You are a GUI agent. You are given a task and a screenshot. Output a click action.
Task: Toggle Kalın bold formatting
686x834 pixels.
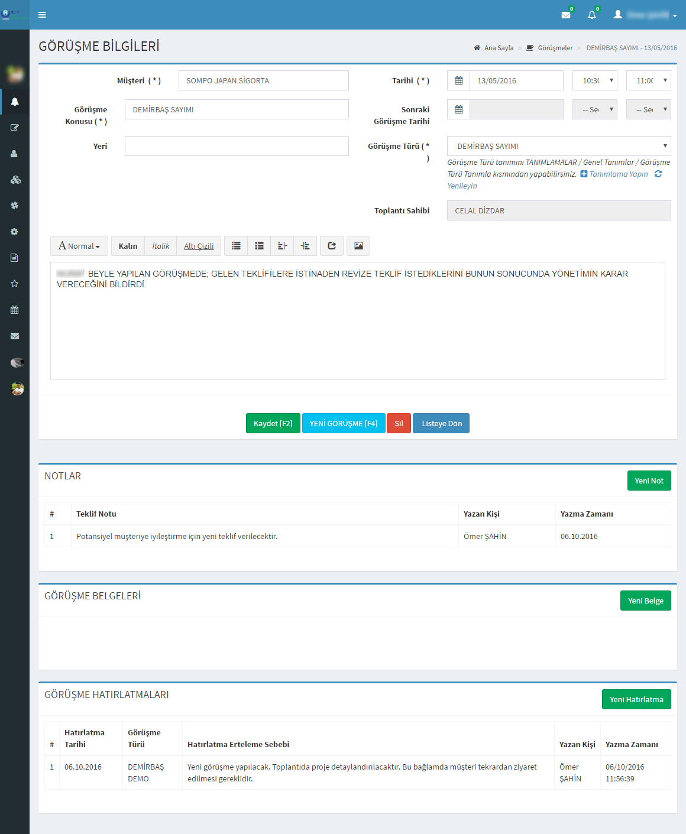point(128,246)
